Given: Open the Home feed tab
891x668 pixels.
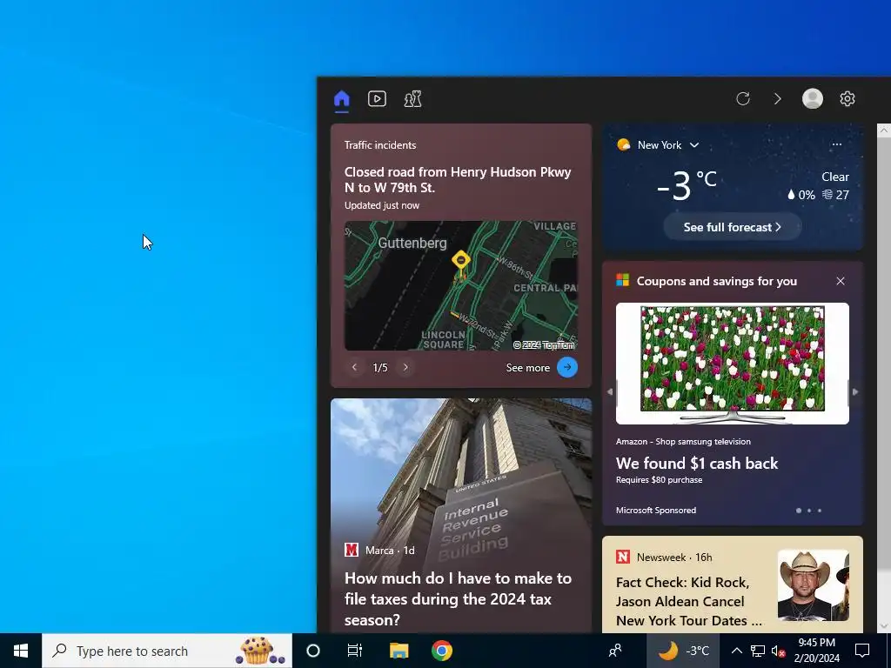Looking at the screenshot, I should click(x=341, y=99).
